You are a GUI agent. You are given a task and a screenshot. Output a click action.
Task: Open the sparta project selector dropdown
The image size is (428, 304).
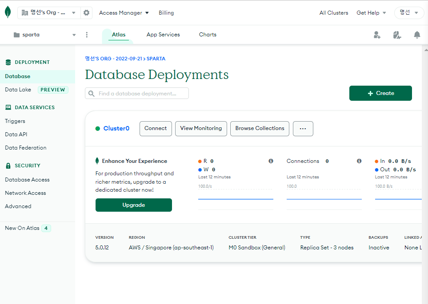[44, 35]
